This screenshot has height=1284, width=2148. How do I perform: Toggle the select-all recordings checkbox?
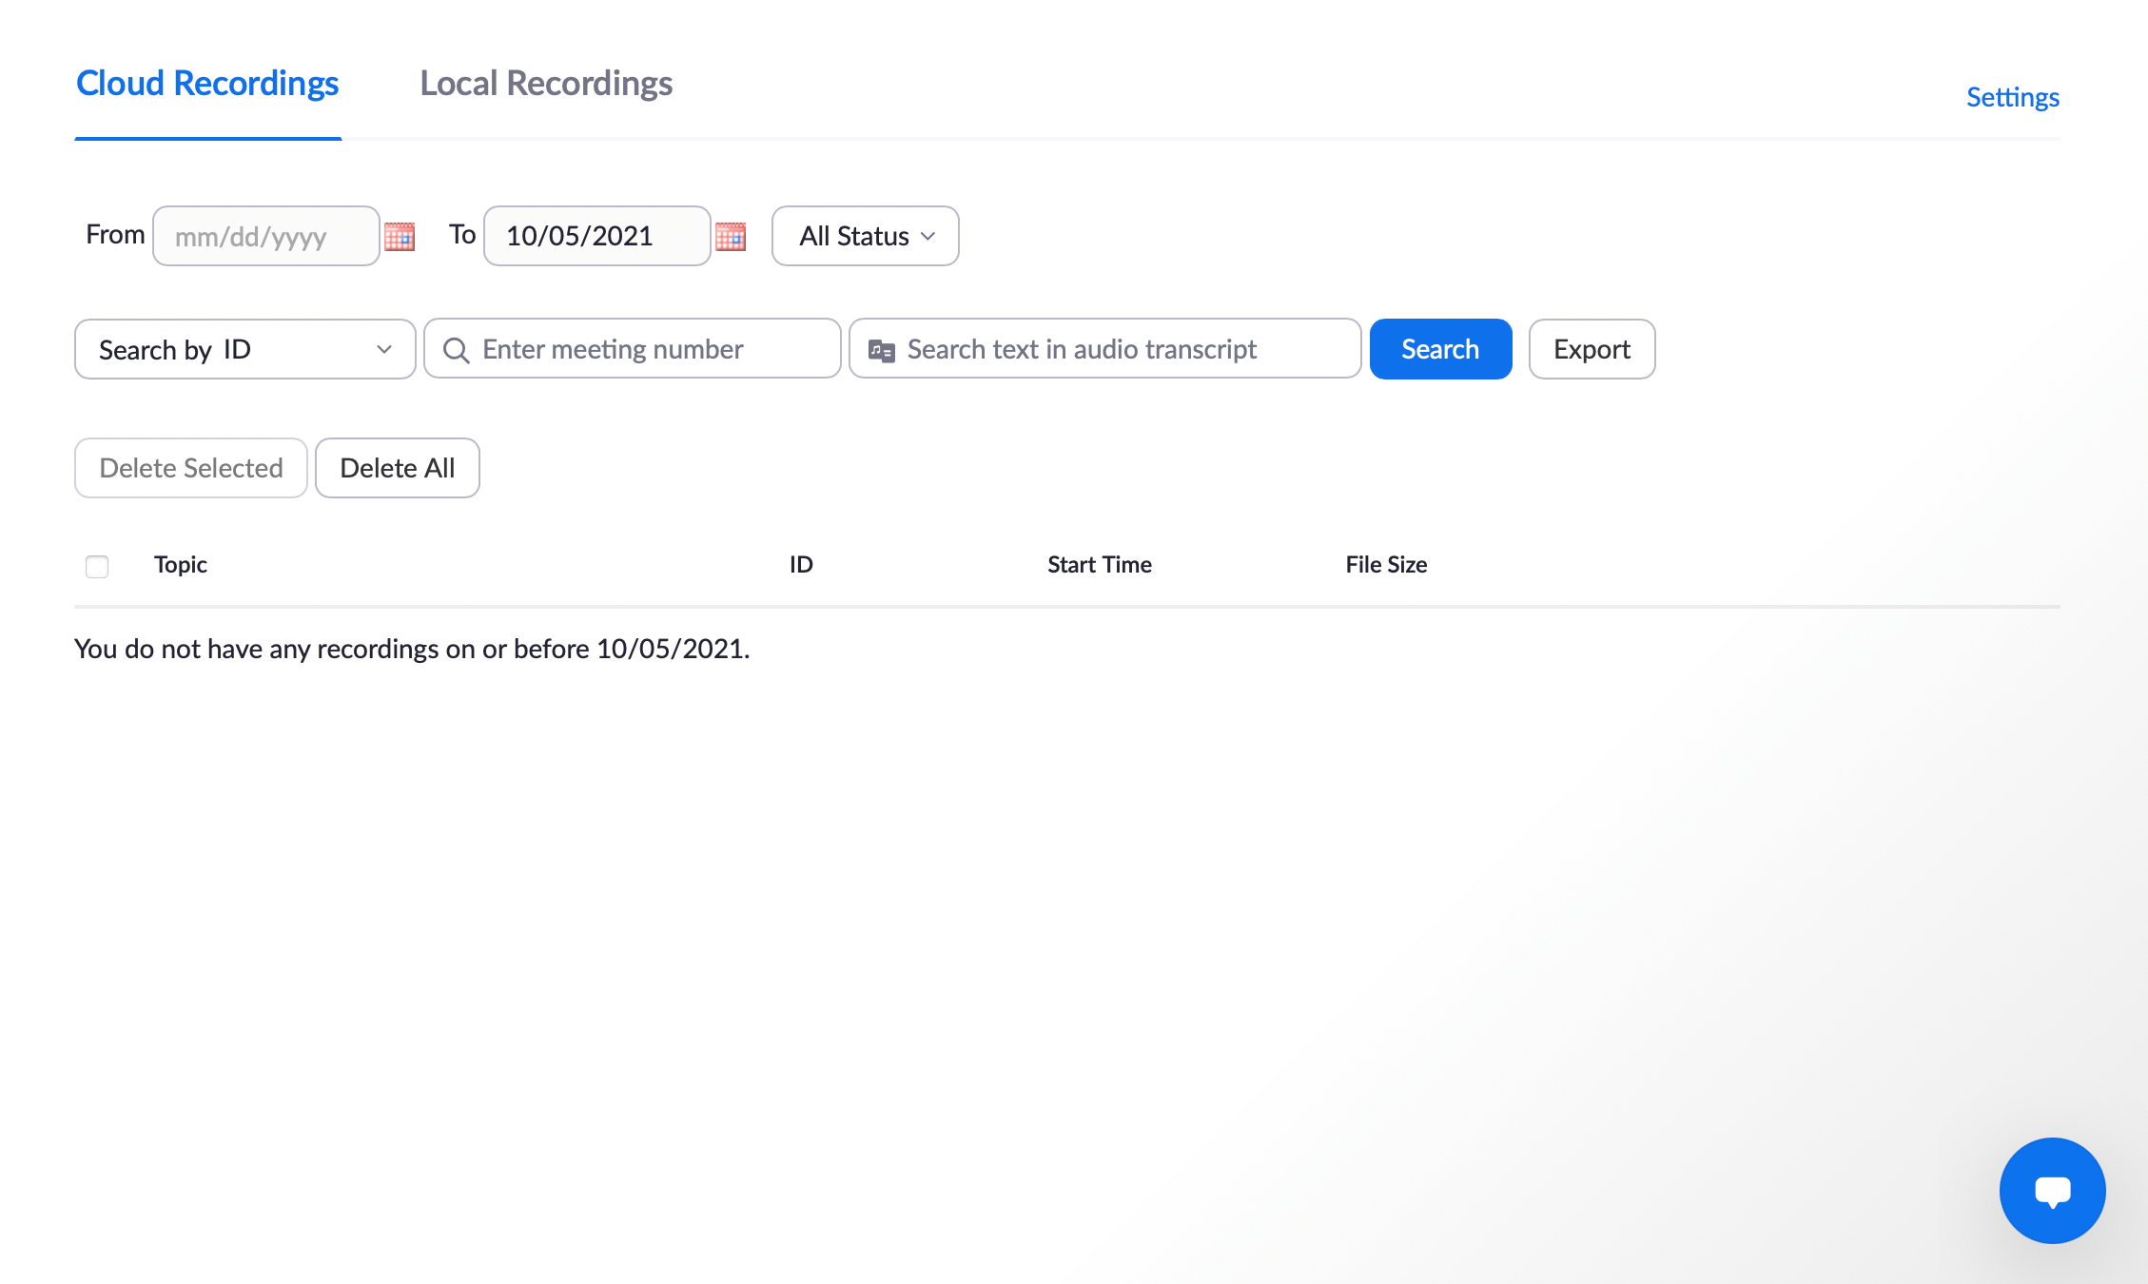pos(96,566)
